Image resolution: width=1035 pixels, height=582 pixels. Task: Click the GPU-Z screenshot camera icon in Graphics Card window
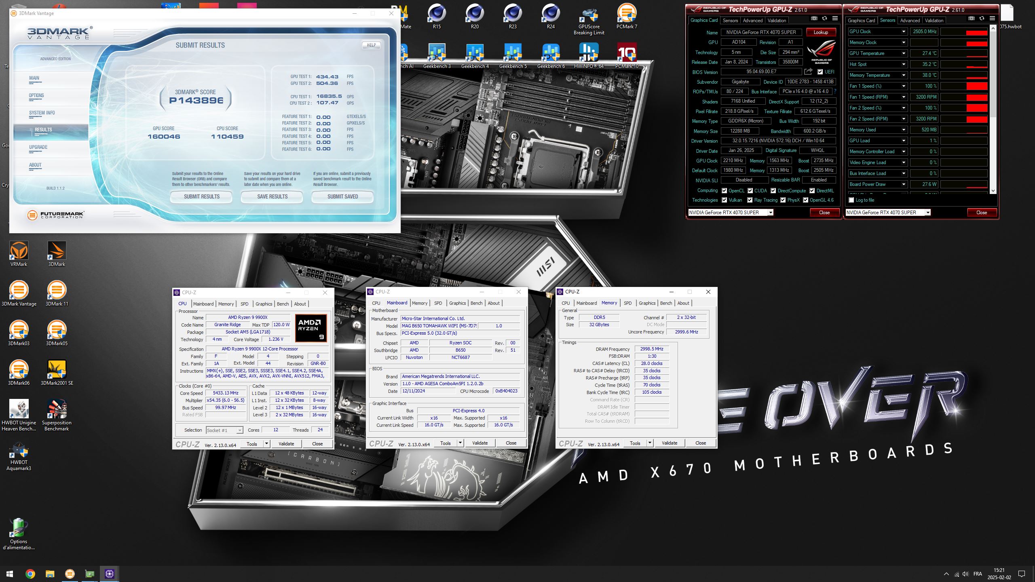(x=814, y=19)
